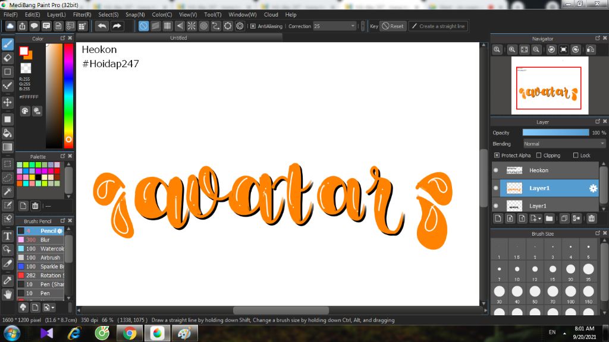The width and height of the screenshot is (609, 342).
Task: Enable parallel snap guide
Action: pos(155,26)
